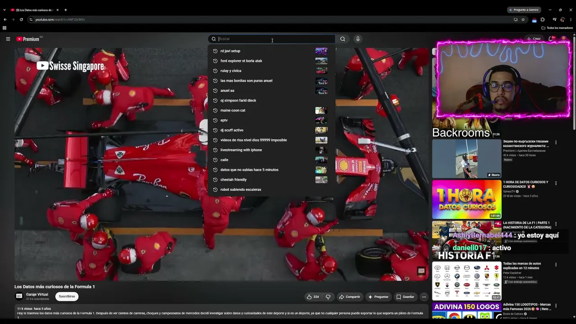The image size is (576, 324).
Task: Choose 'datos que no sabias hace 5 minutos'
Action: click(271, 170)
